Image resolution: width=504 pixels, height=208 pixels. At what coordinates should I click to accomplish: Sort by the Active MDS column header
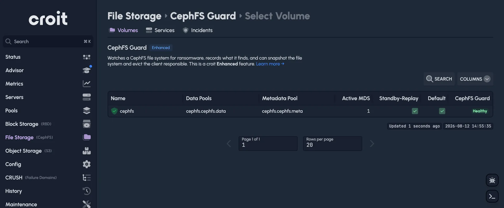(356, 98)
